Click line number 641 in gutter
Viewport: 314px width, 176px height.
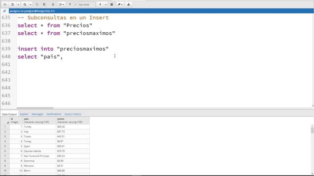[6, 65]
